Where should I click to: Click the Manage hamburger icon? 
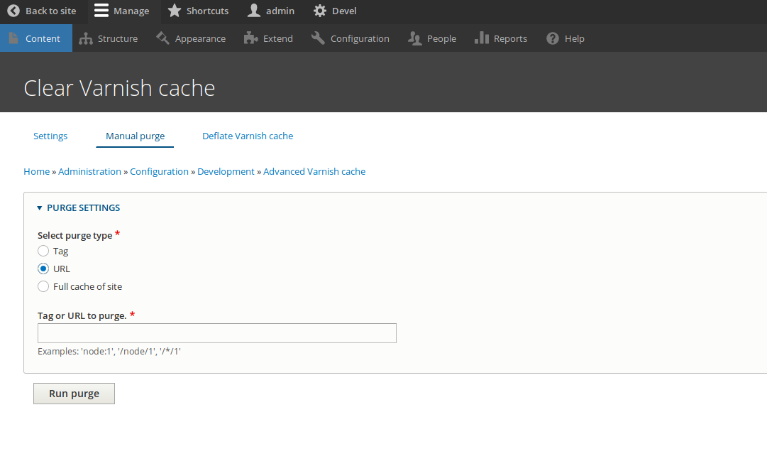(101, 11)
